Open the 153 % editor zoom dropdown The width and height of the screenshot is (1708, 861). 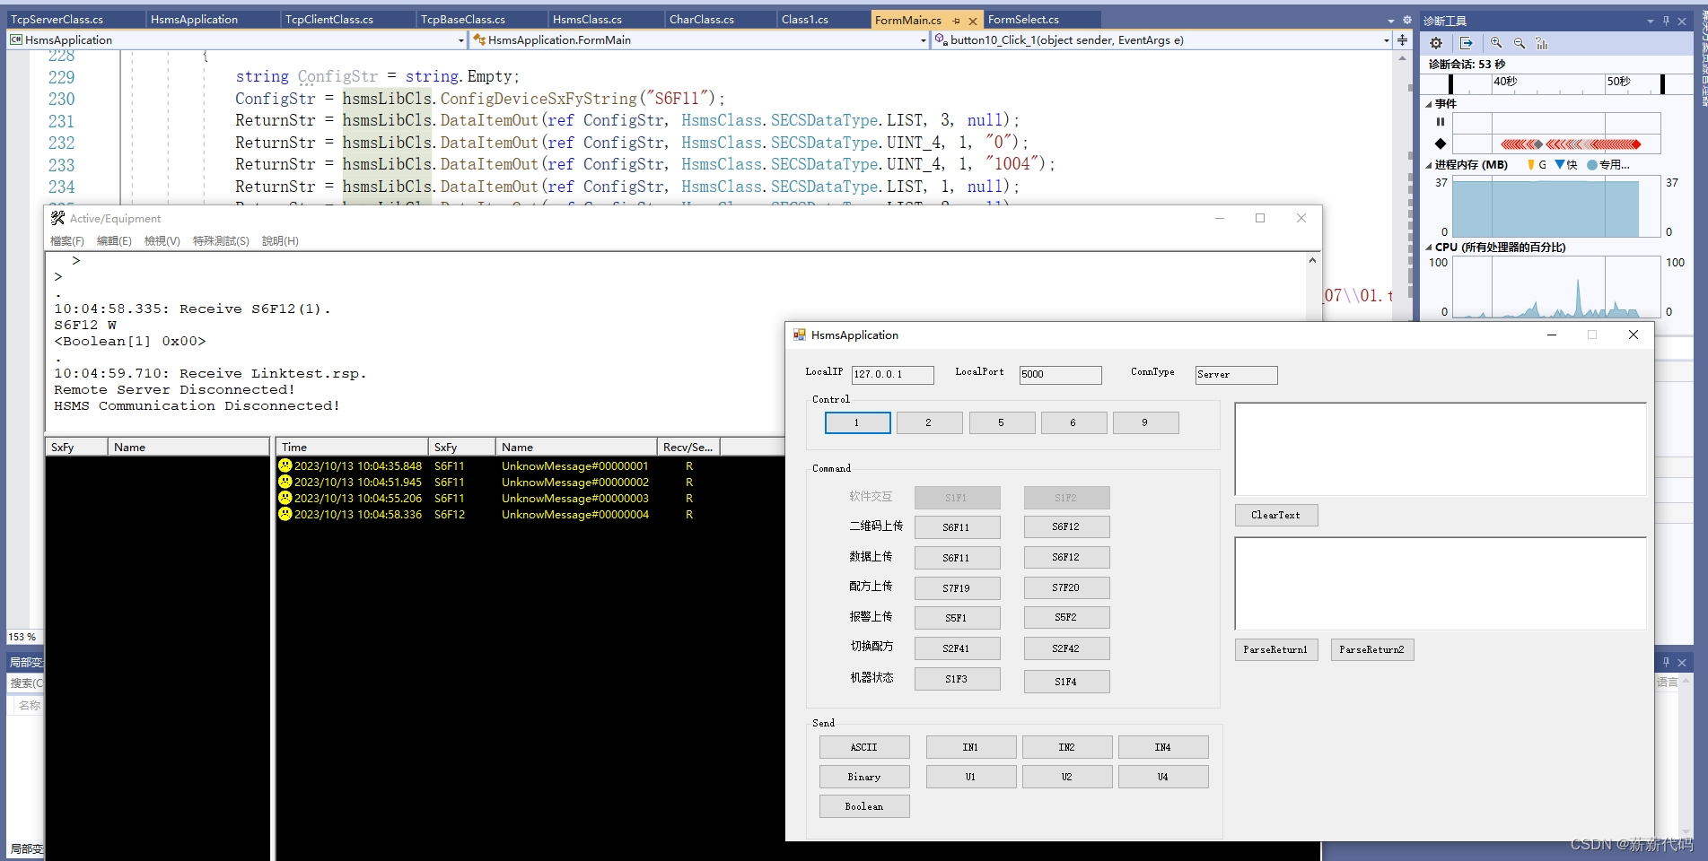point(24,637)
